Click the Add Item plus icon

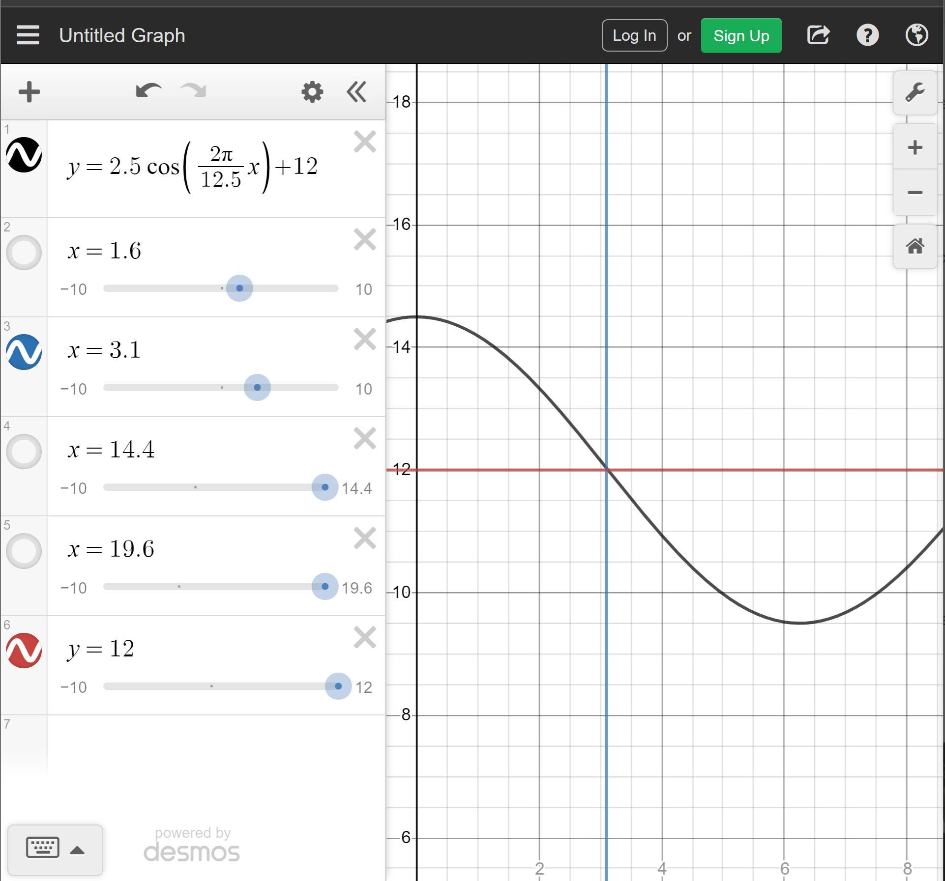coord(29,92)
